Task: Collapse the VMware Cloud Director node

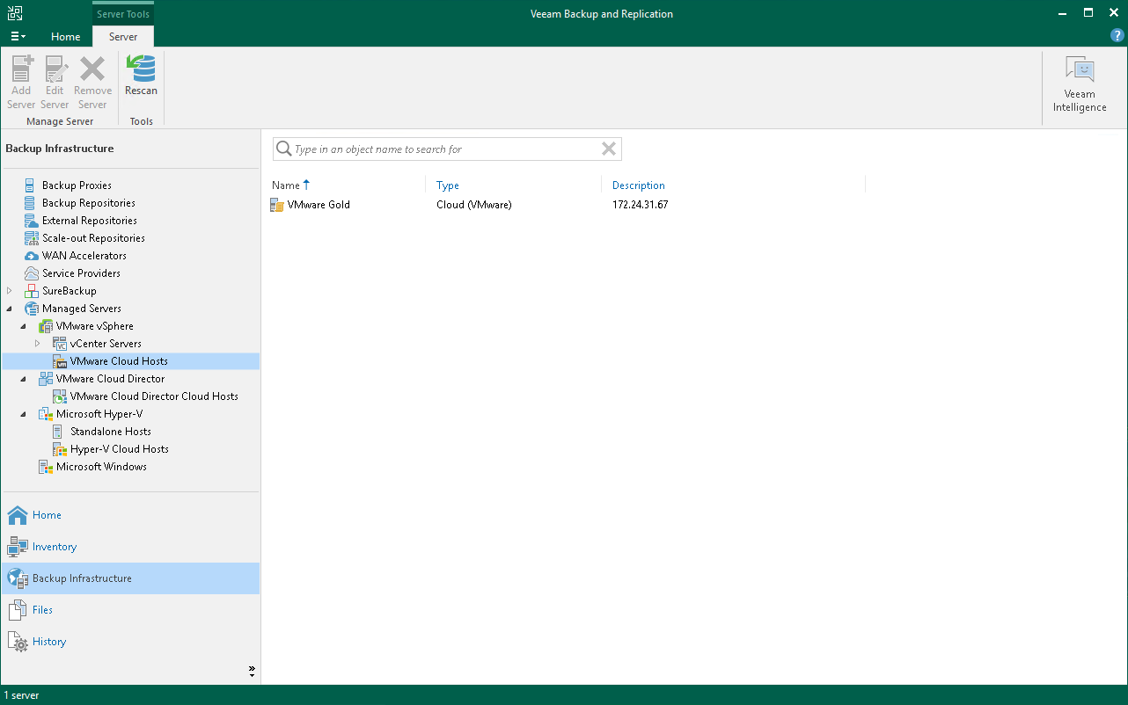Action: point(24,379)
